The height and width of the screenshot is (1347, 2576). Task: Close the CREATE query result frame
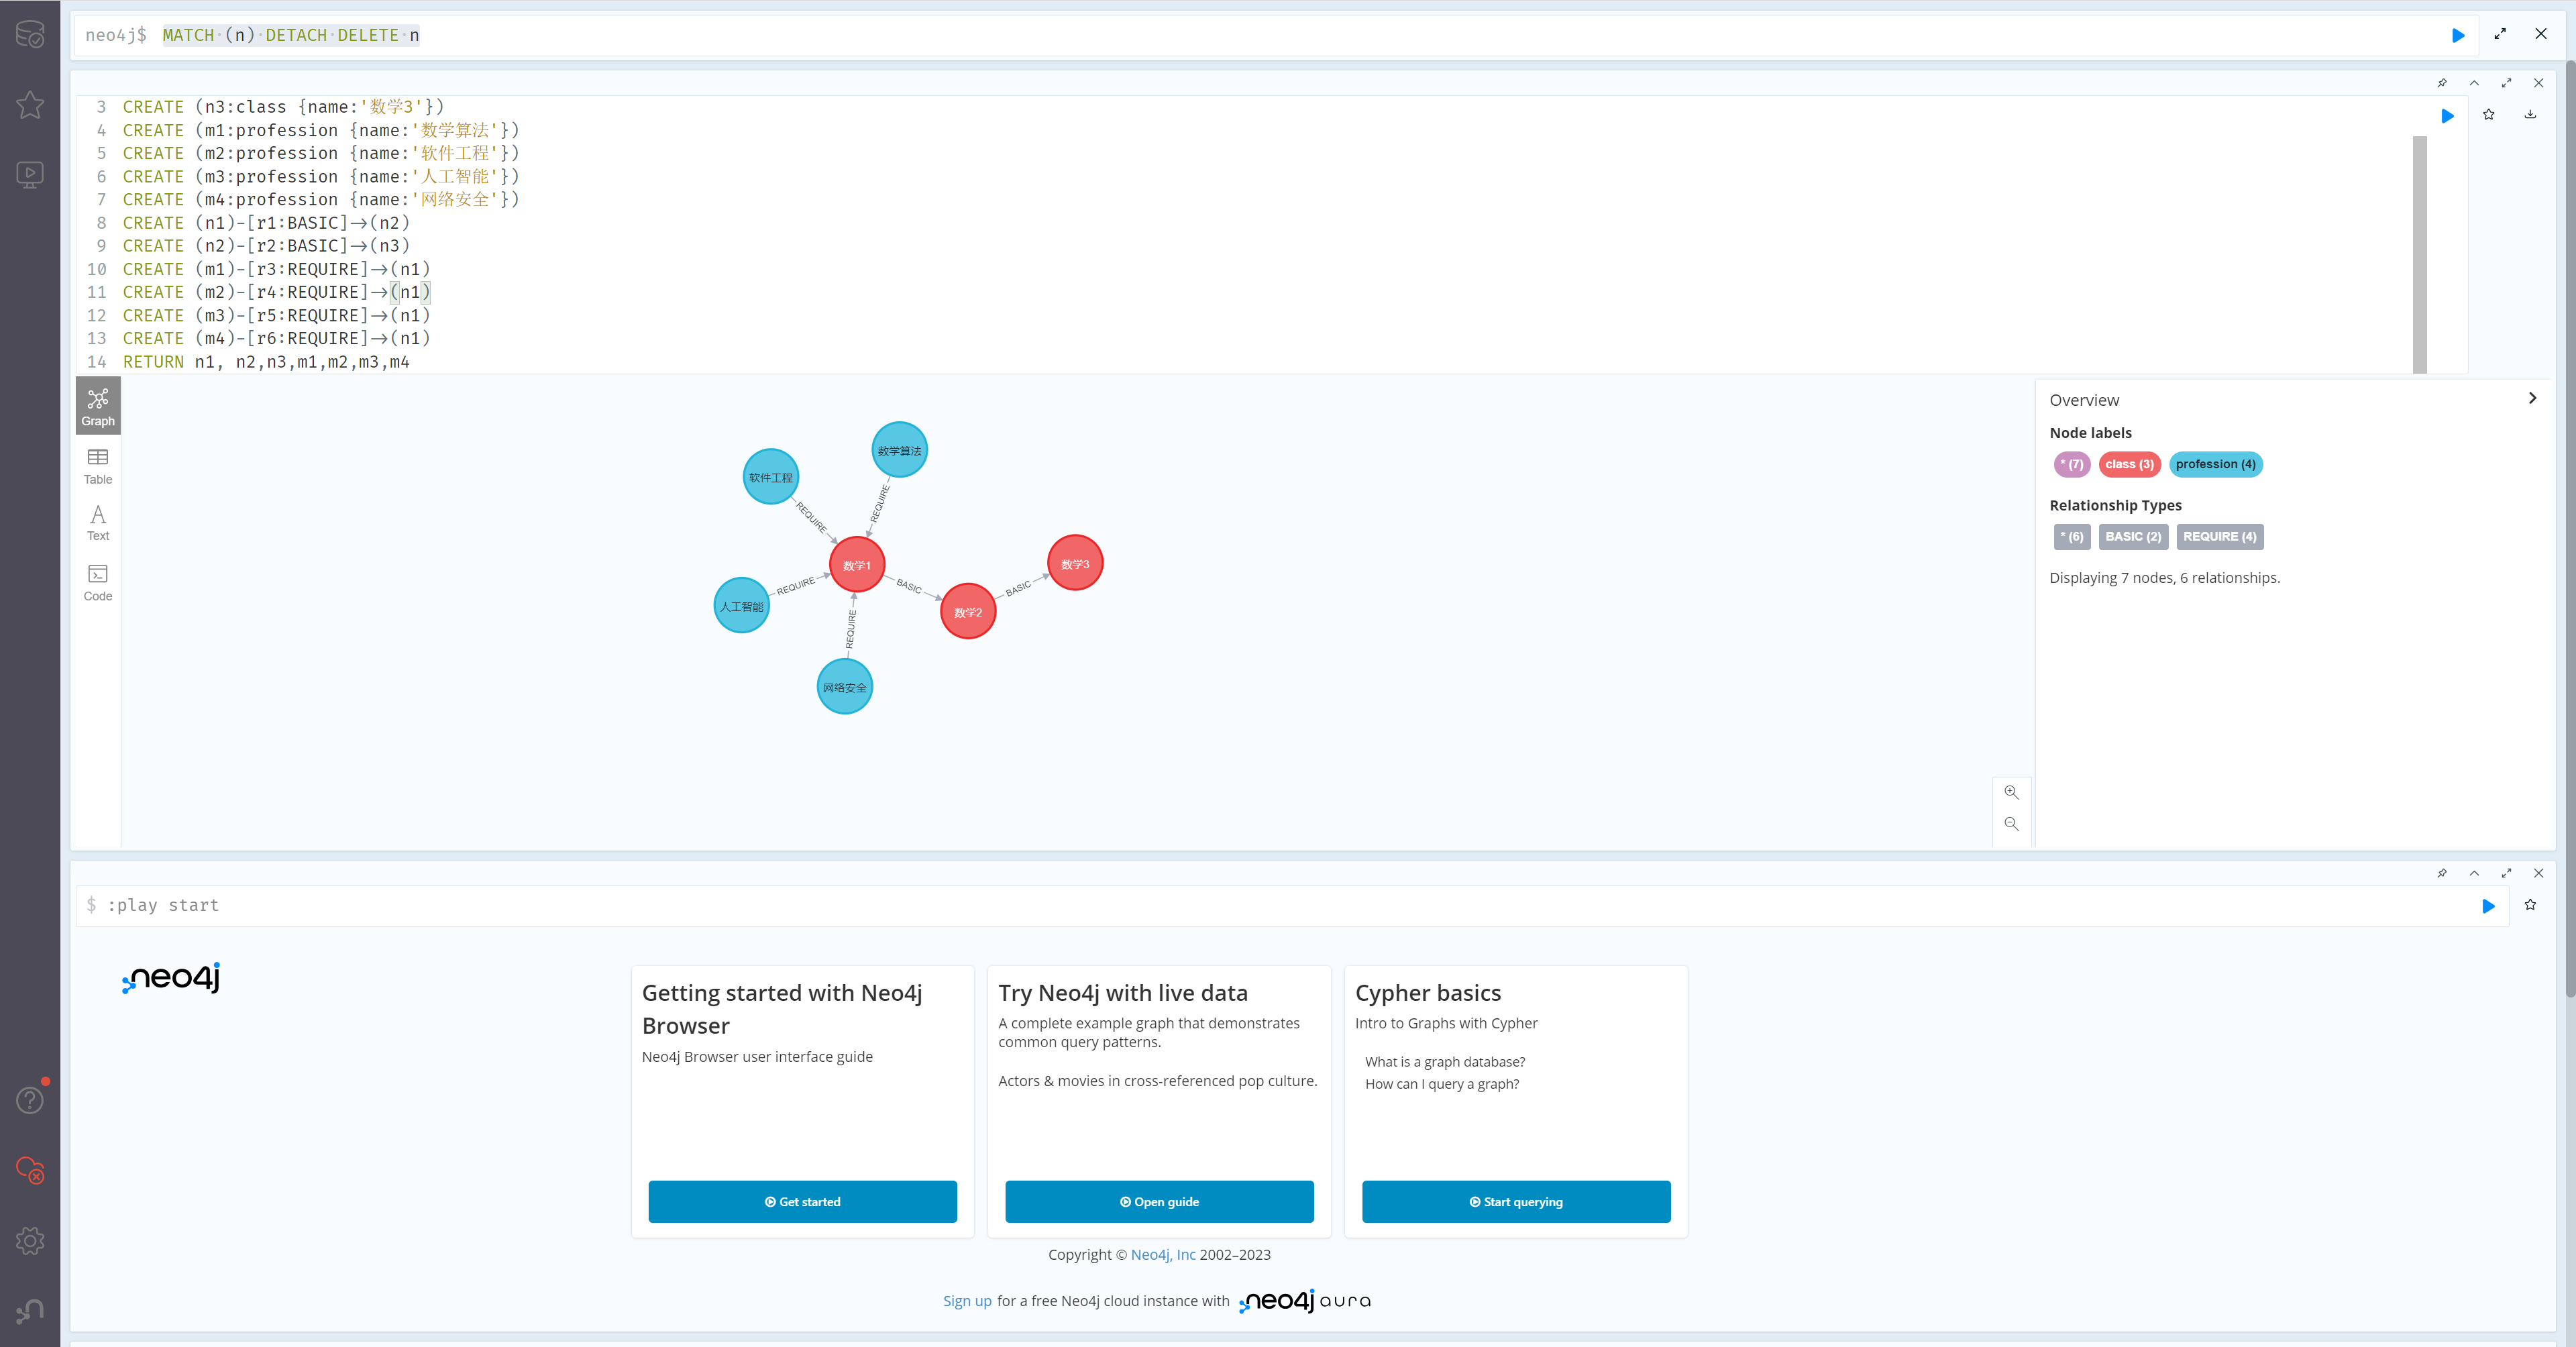[2538, 83]
